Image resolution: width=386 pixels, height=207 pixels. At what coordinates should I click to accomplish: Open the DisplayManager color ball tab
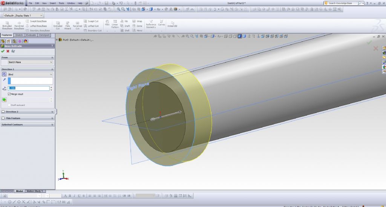(26, 41)
